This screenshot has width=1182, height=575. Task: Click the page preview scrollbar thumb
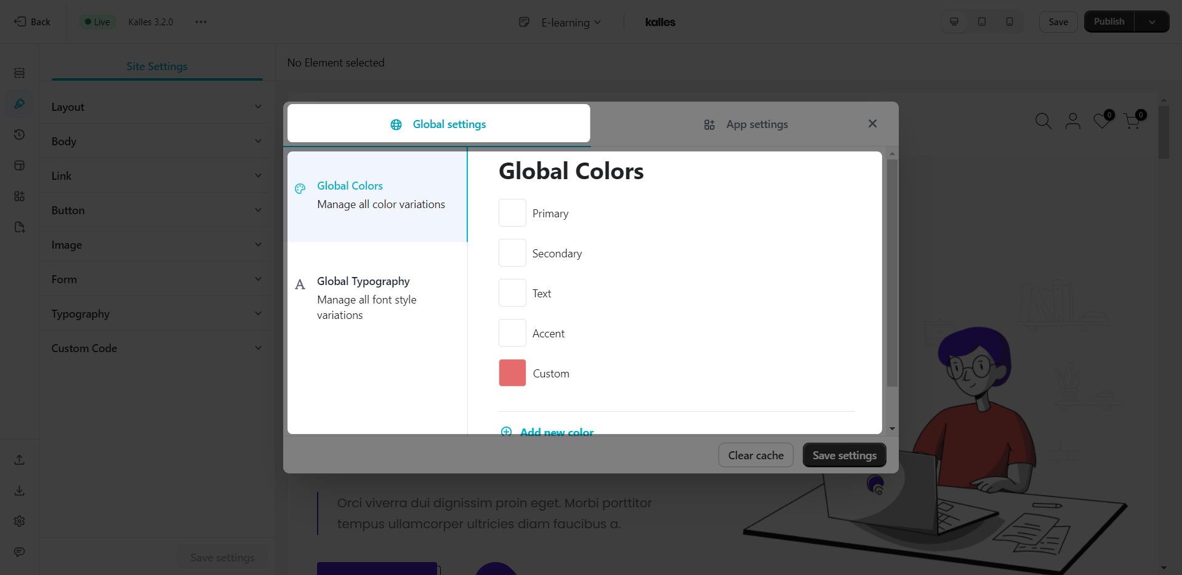tap(1164, 132)
